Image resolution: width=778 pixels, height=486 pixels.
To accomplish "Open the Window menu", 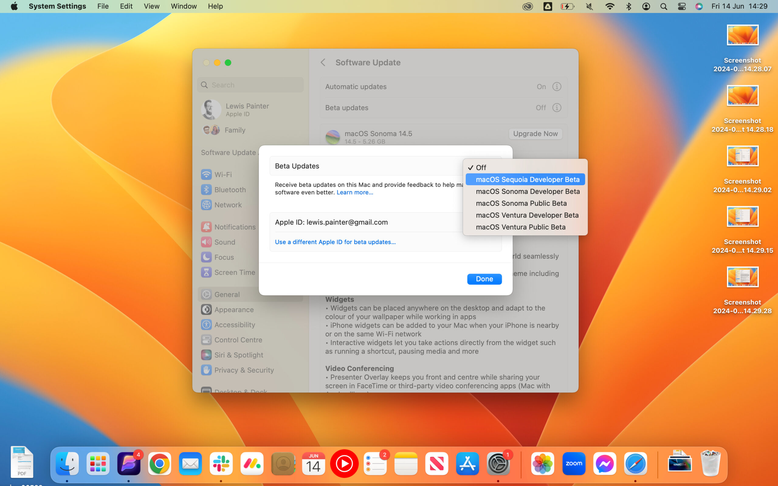I will [184, 6].
